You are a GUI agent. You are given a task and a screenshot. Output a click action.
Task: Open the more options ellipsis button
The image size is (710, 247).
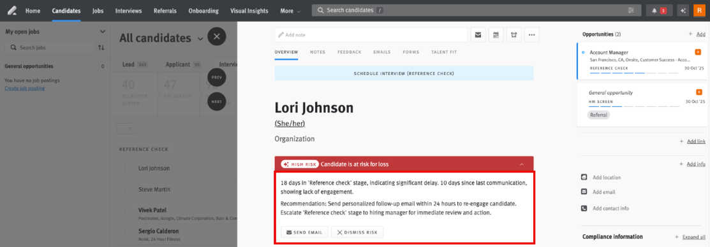click(x=531, y=35)
